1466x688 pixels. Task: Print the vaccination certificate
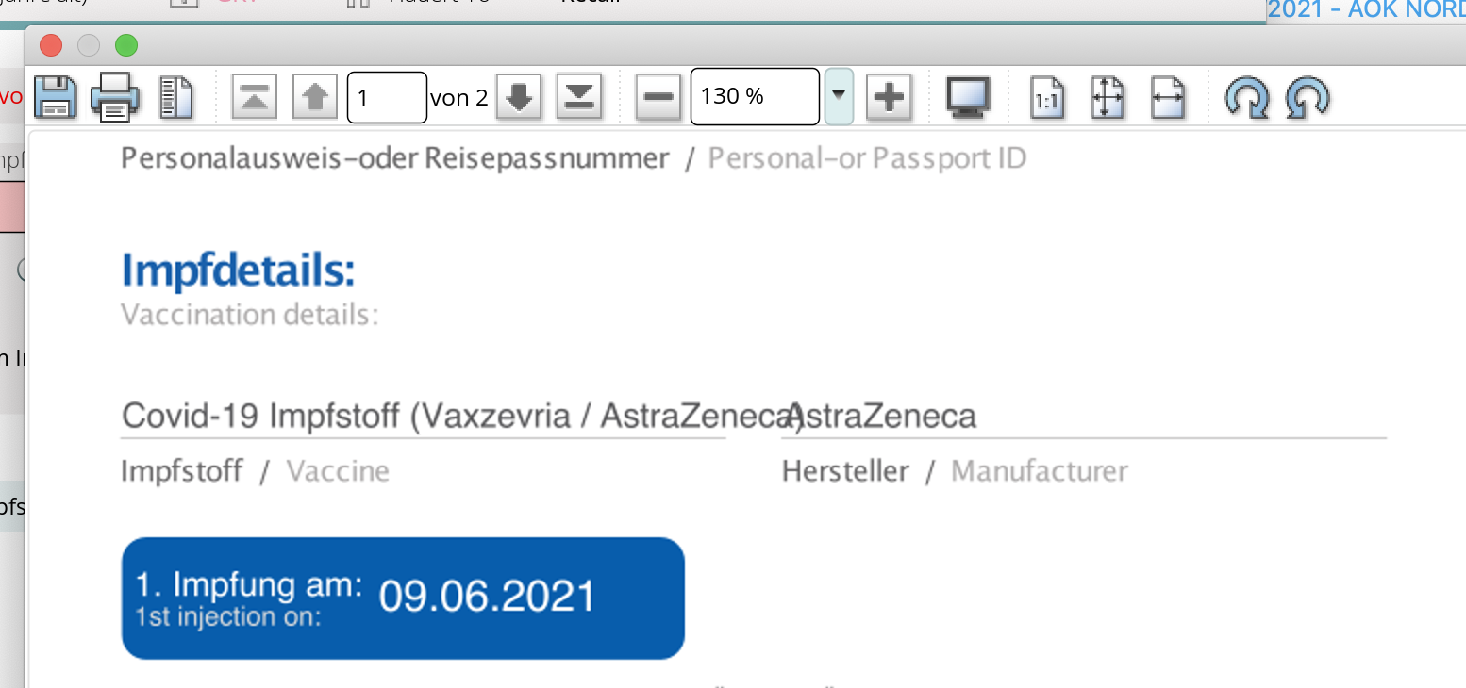click(x=115, y=97)
